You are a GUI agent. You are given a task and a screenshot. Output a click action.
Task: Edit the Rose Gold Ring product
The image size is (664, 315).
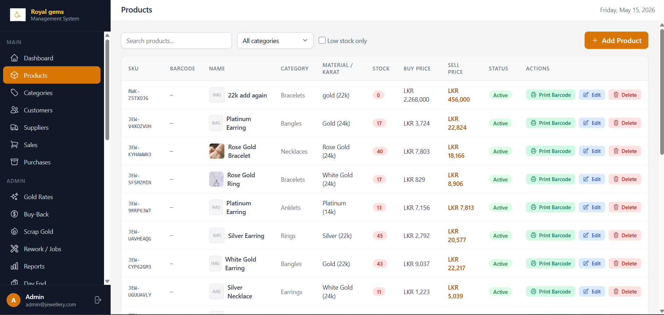pos(592,179)
